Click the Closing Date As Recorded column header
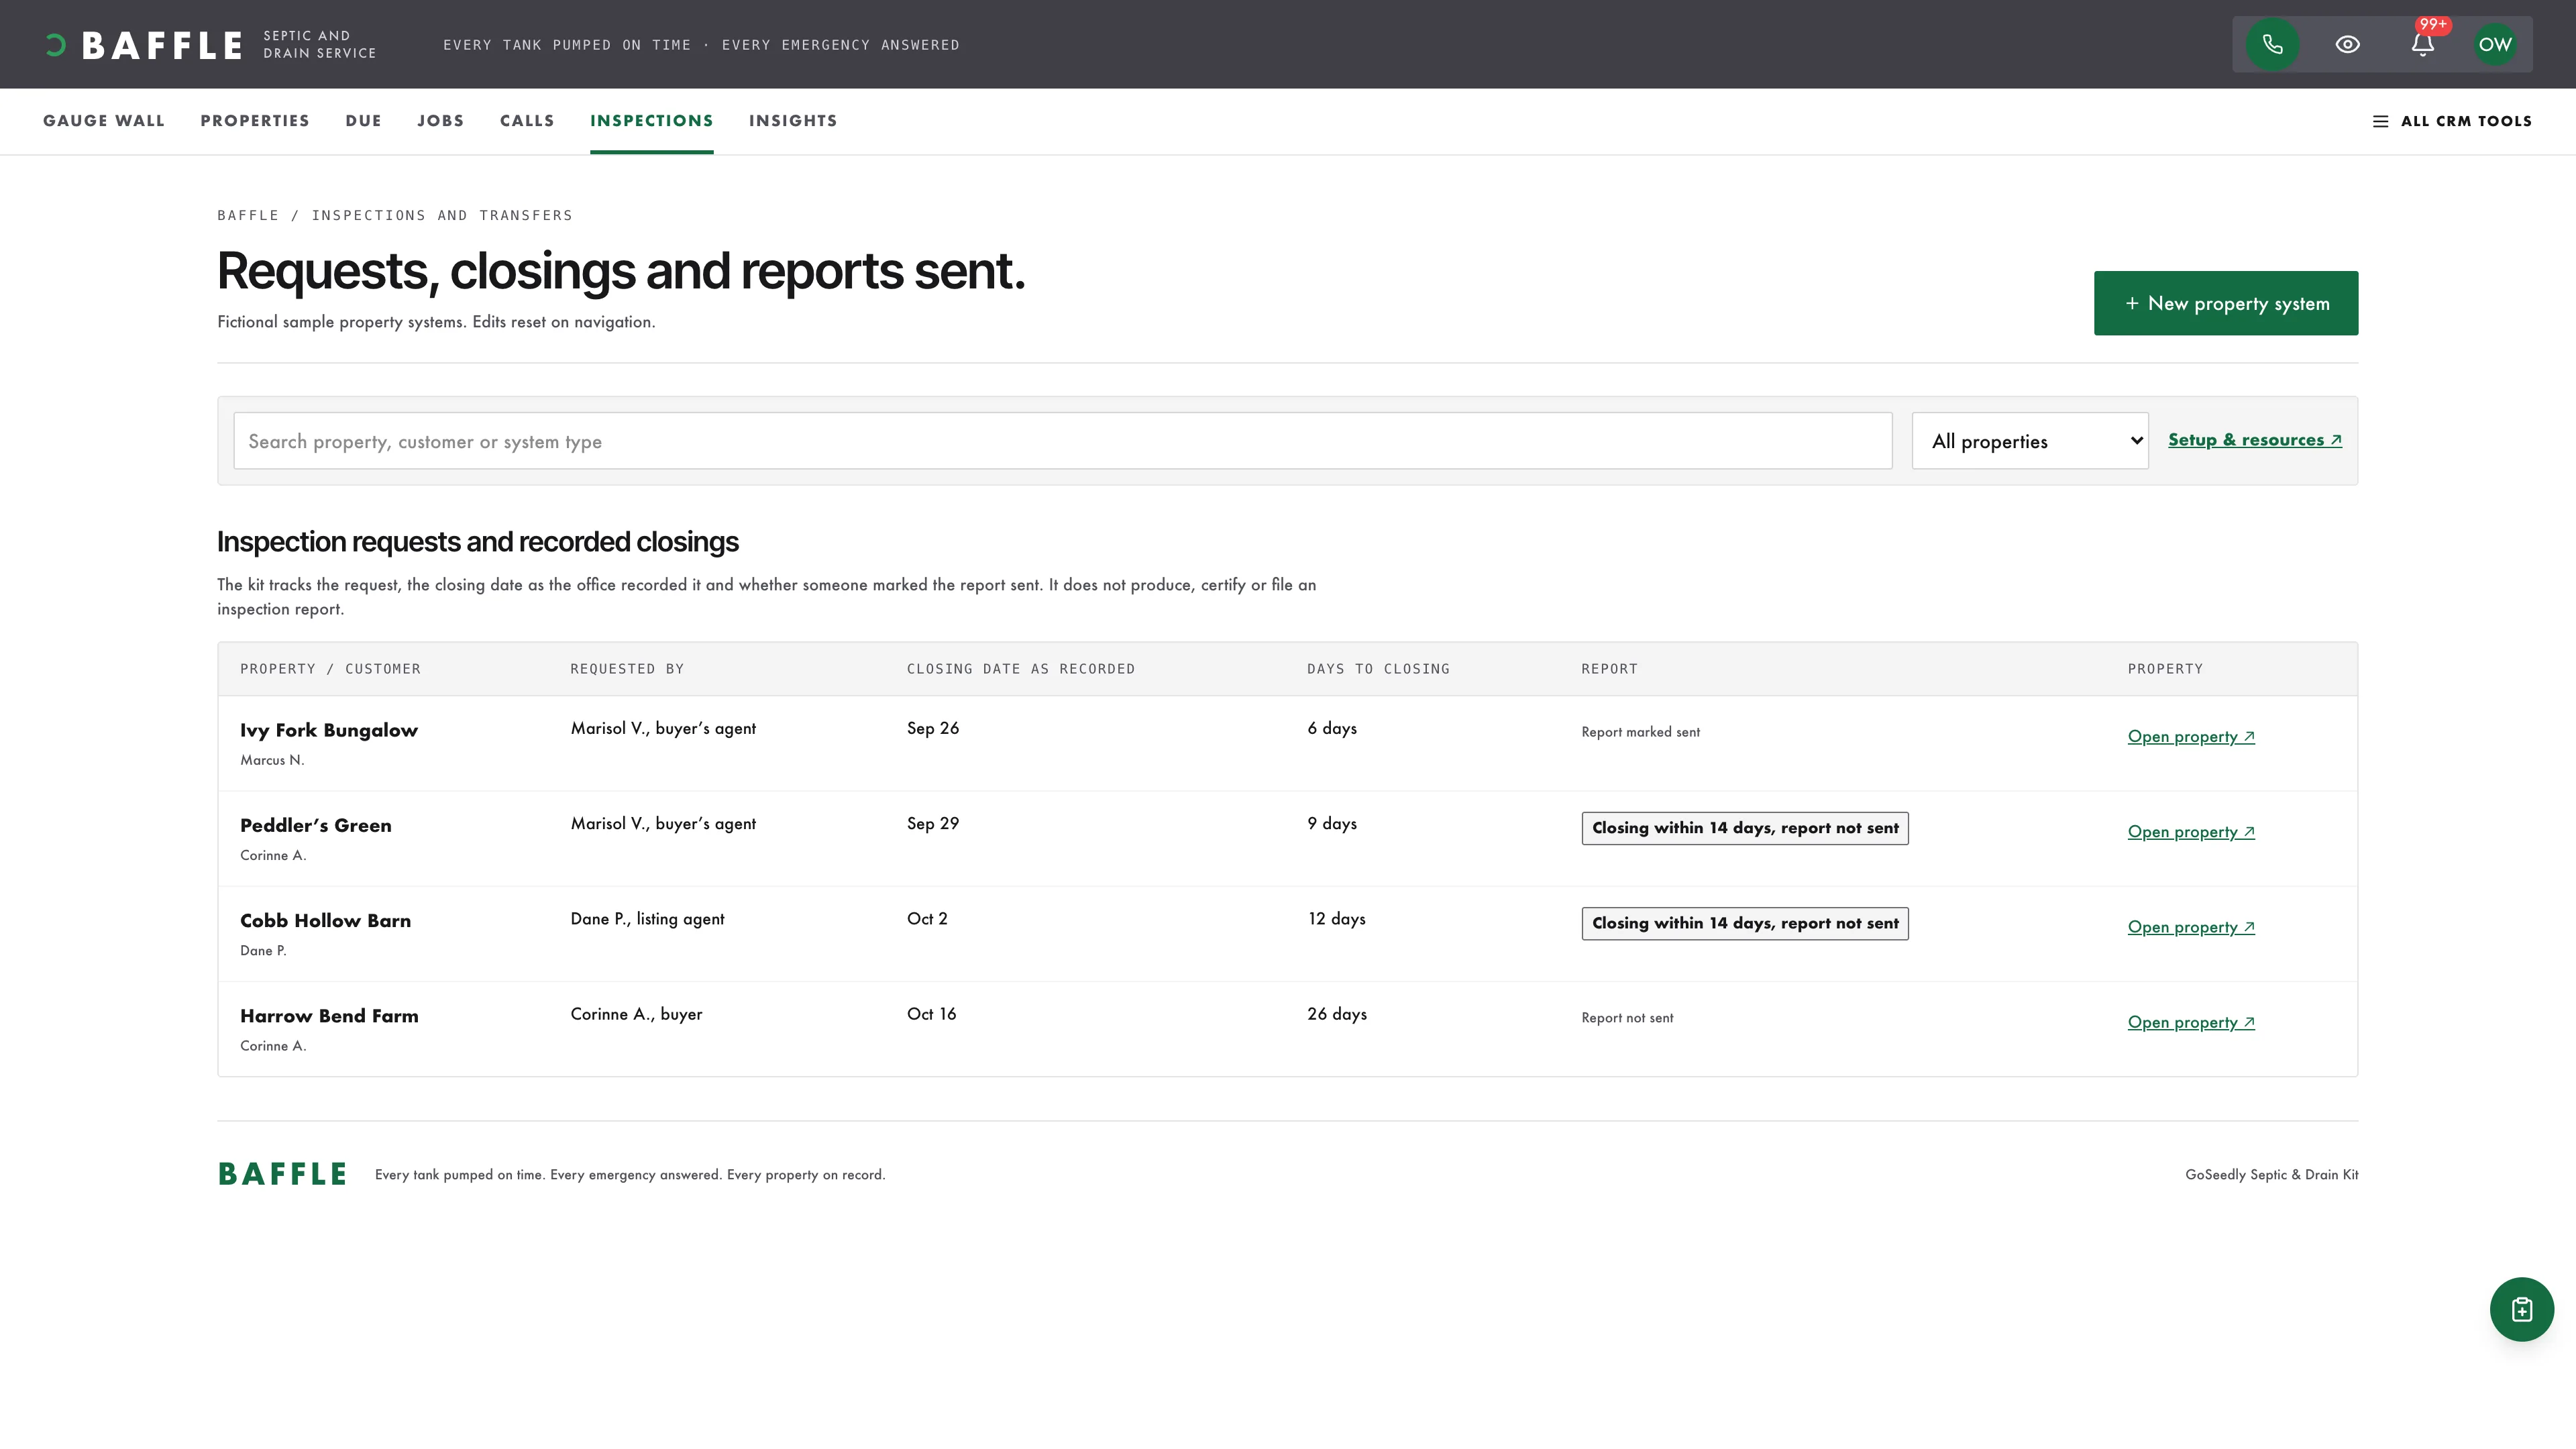This screenshot has width=2576, height=1449. pos(1021,669)
